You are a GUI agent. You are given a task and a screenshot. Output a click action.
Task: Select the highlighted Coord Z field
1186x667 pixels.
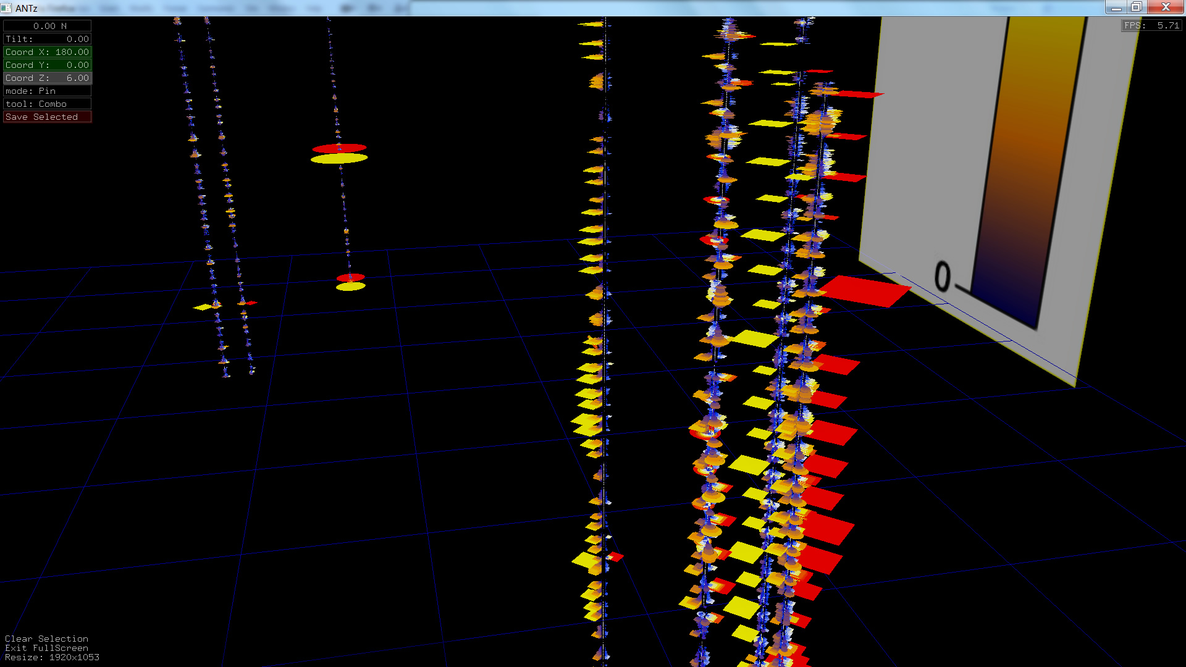click(48, 78)
